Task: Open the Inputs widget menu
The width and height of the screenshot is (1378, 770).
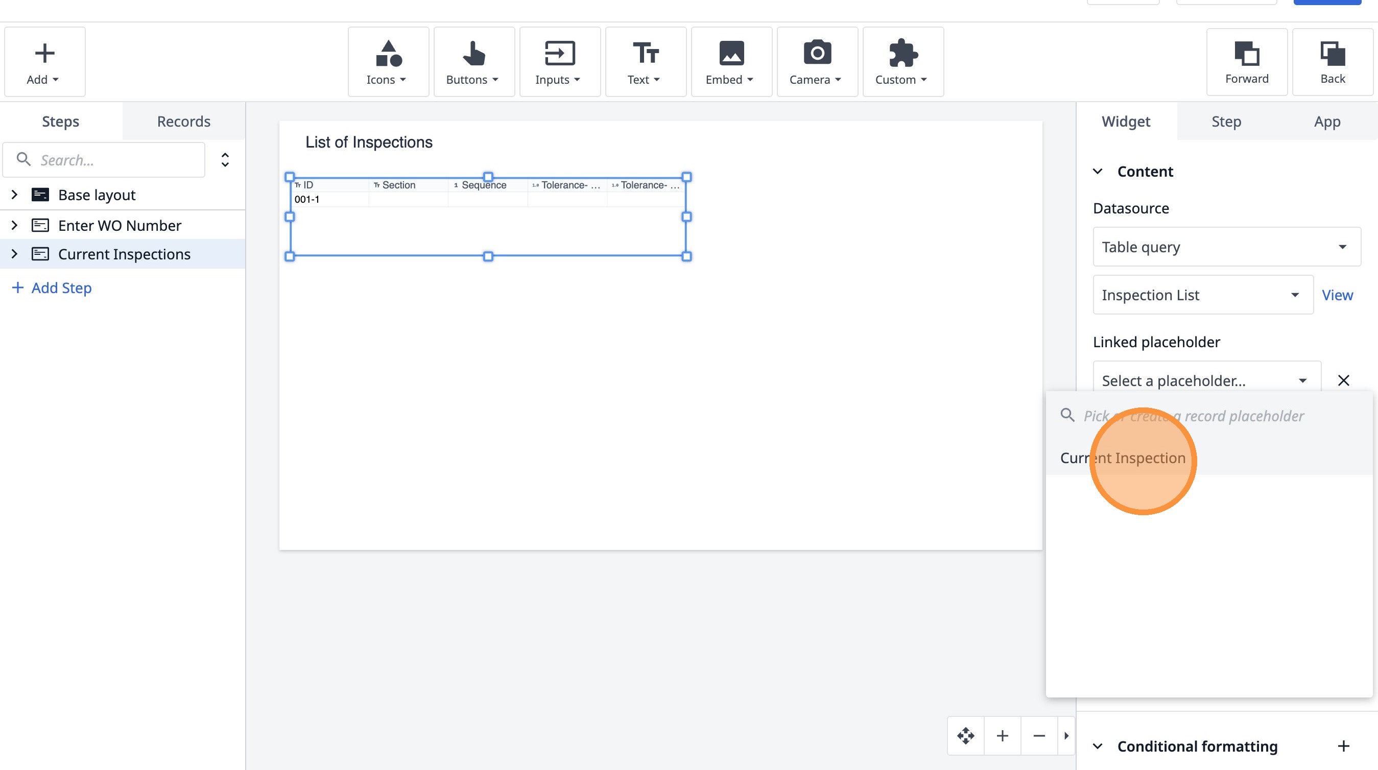Action: (x=559, y=62)
